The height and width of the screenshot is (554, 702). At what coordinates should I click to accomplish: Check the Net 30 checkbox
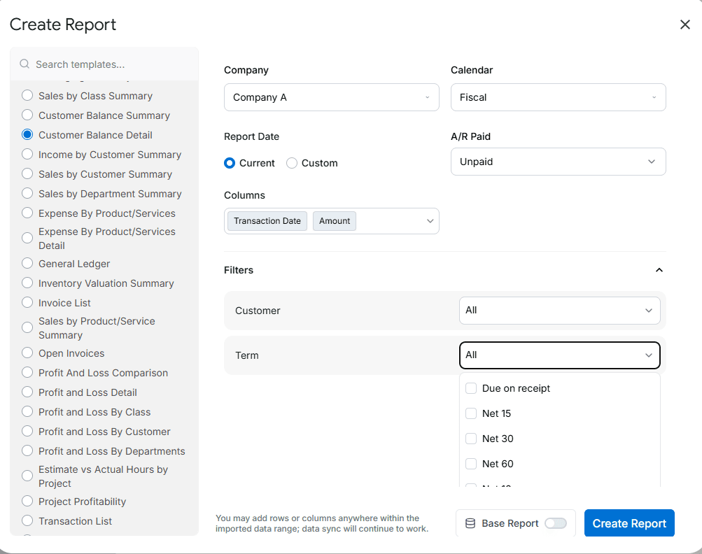471,439
